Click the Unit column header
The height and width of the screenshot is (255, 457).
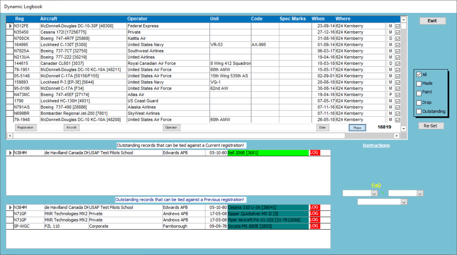(x=215, y=19)
